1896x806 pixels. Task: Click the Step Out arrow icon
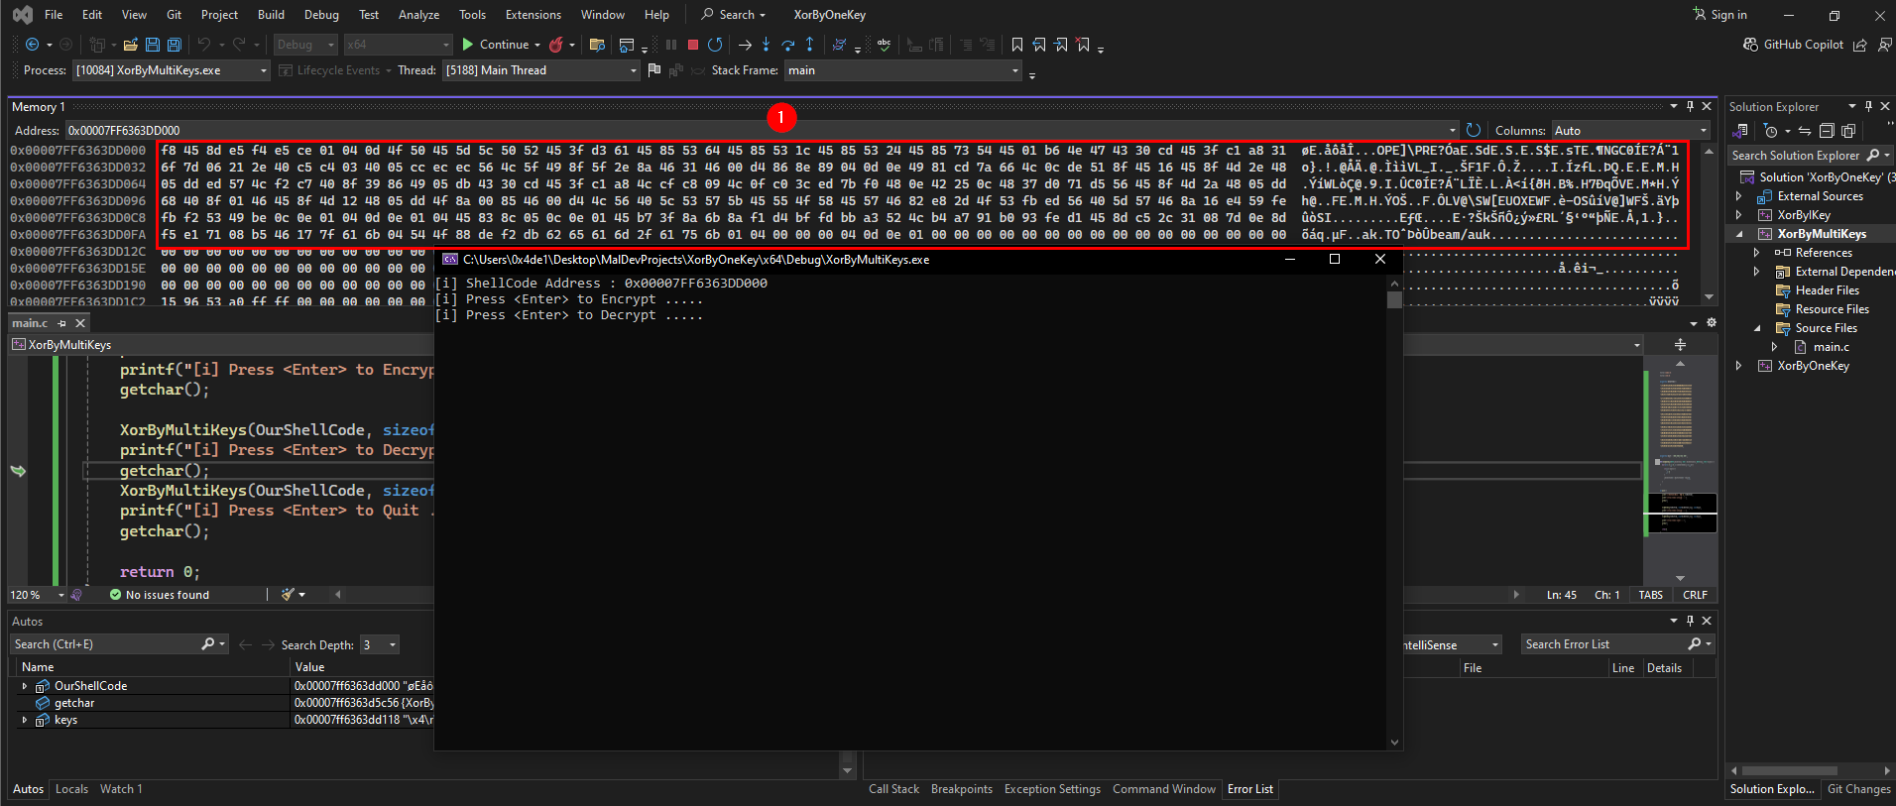(810, 45)
